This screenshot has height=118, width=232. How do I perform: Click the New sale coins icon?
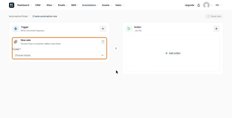(x=16, y=42)
